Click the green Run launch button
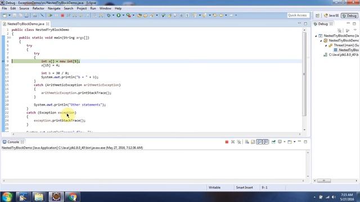 119,15
